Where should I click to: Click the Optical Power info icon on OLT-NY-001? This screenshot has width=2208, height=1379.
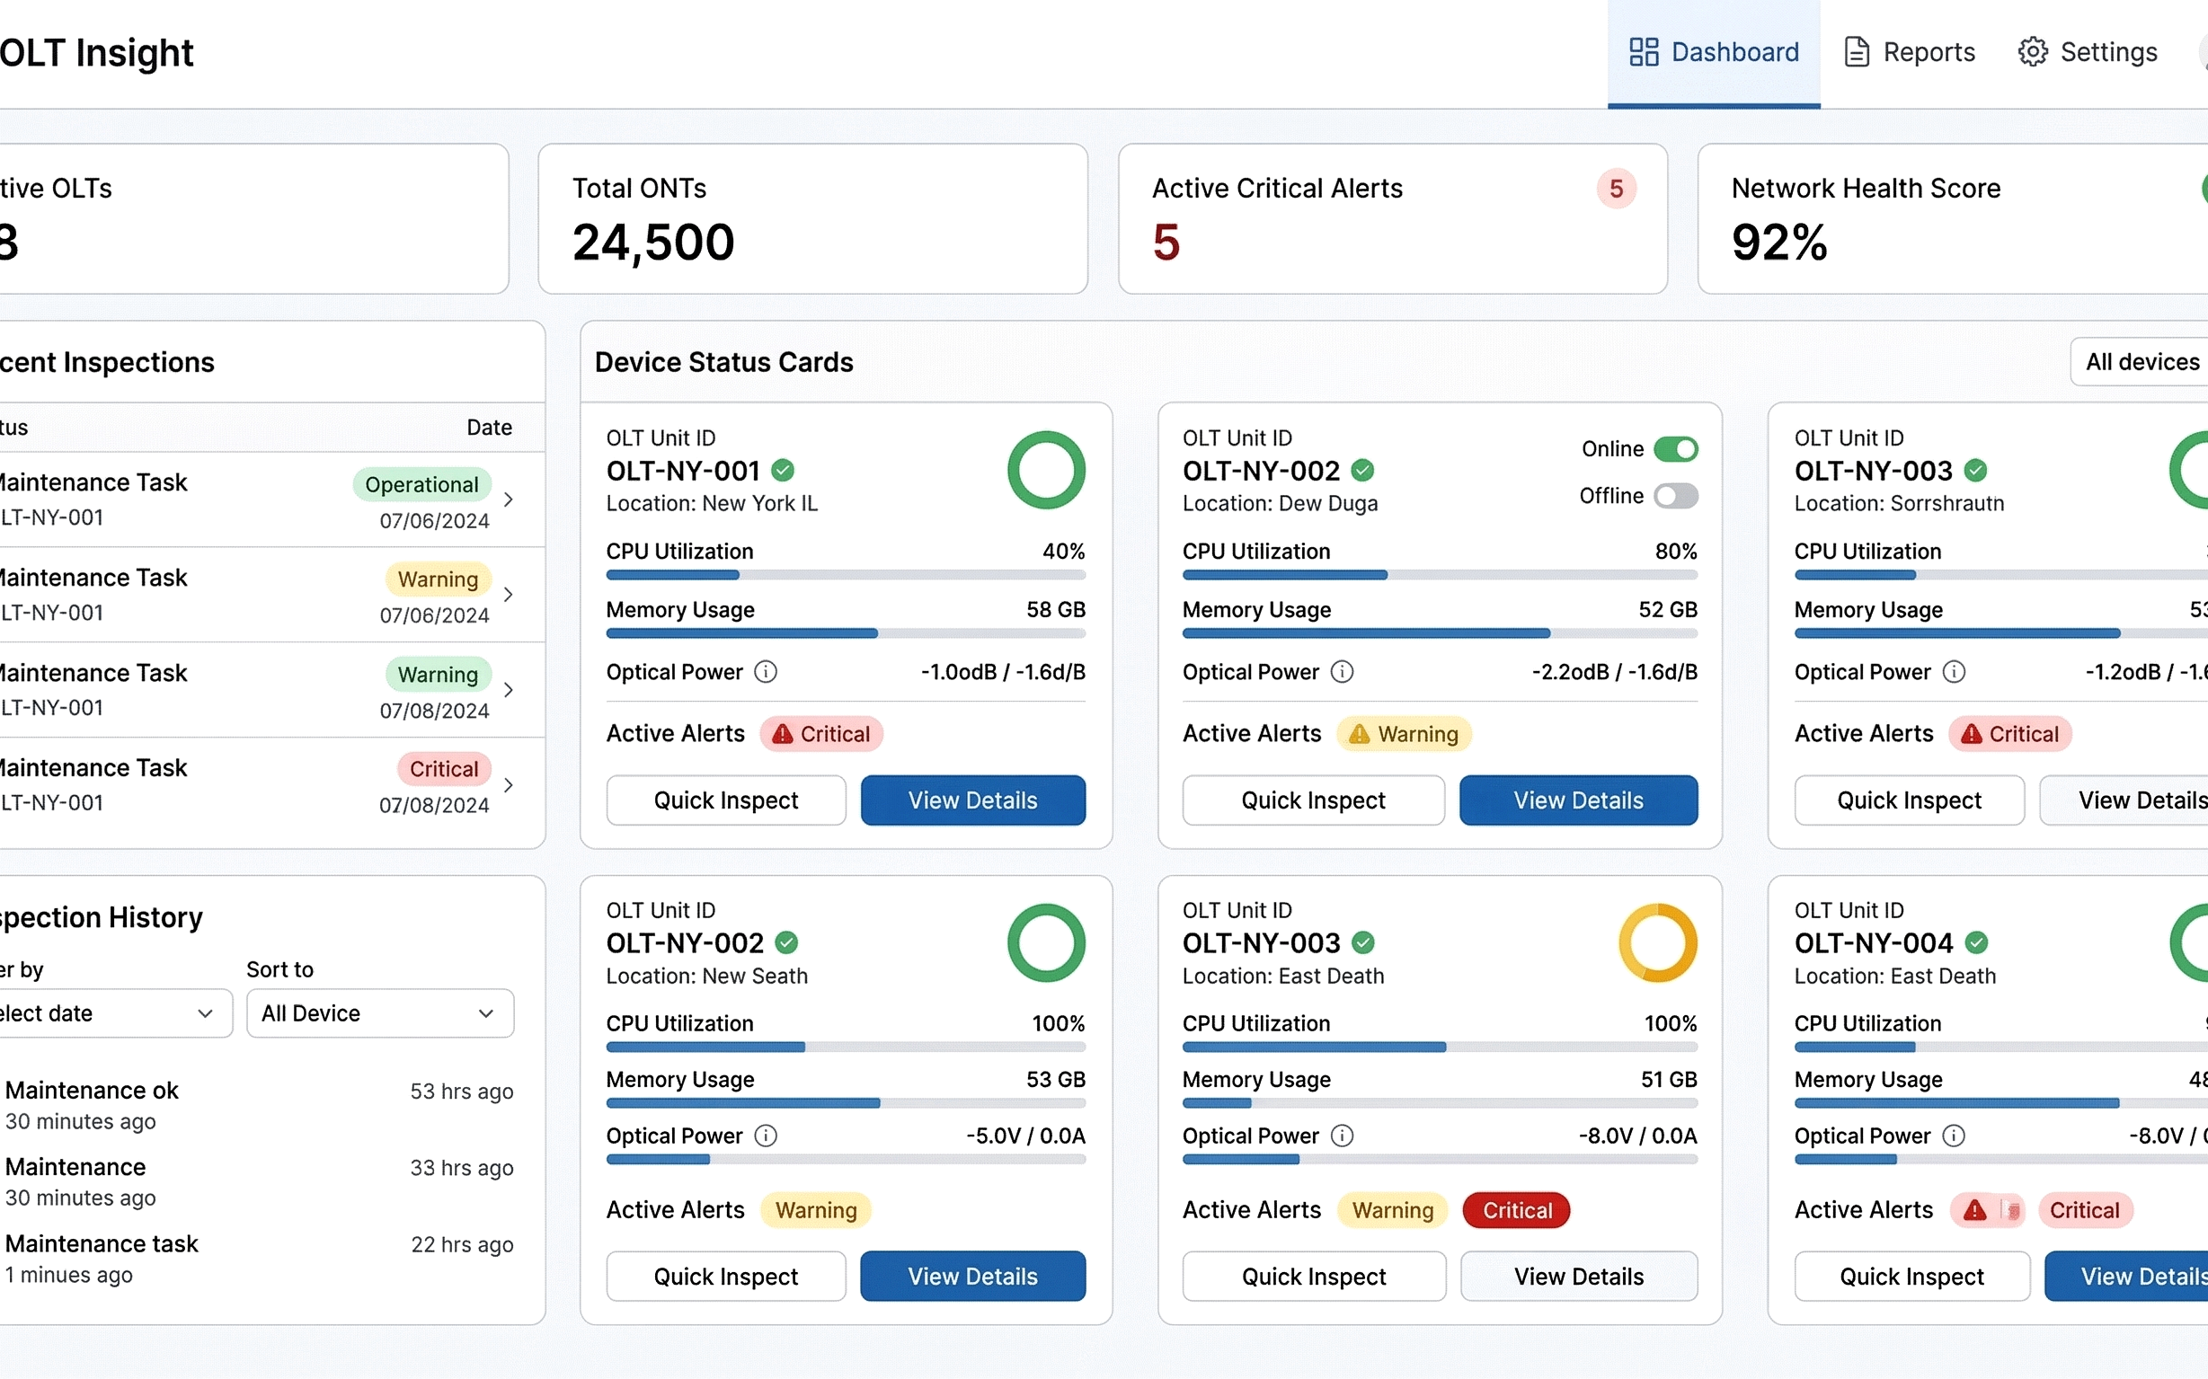(765, 672)
